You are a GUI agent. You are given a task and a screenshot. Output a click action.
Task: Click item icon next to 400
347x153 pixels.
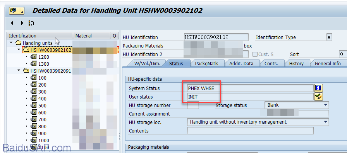34,99
